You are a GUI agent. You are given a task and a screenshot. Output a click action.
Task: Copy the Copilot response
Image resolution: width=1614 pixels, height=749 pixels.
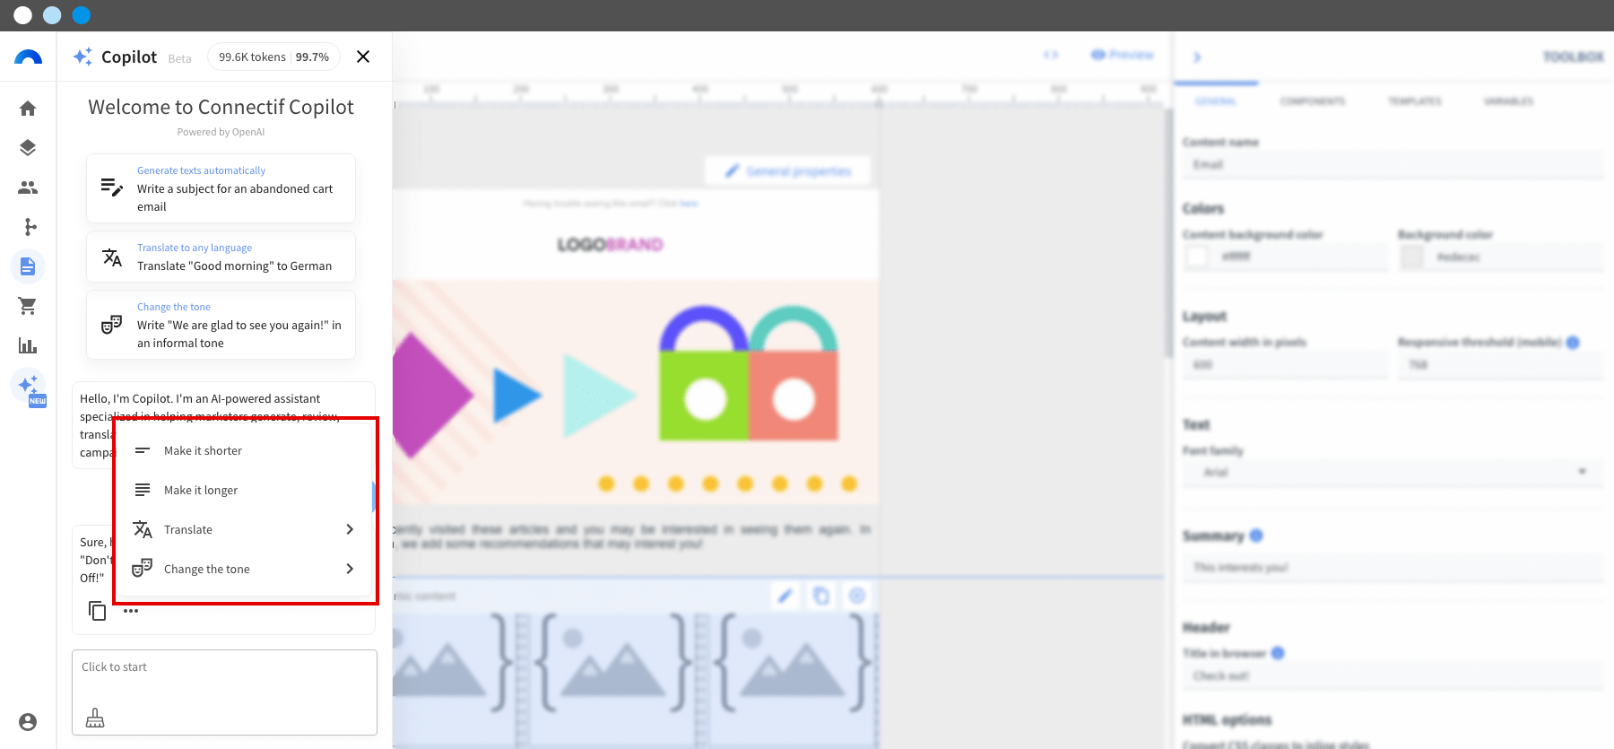[97, 611]
